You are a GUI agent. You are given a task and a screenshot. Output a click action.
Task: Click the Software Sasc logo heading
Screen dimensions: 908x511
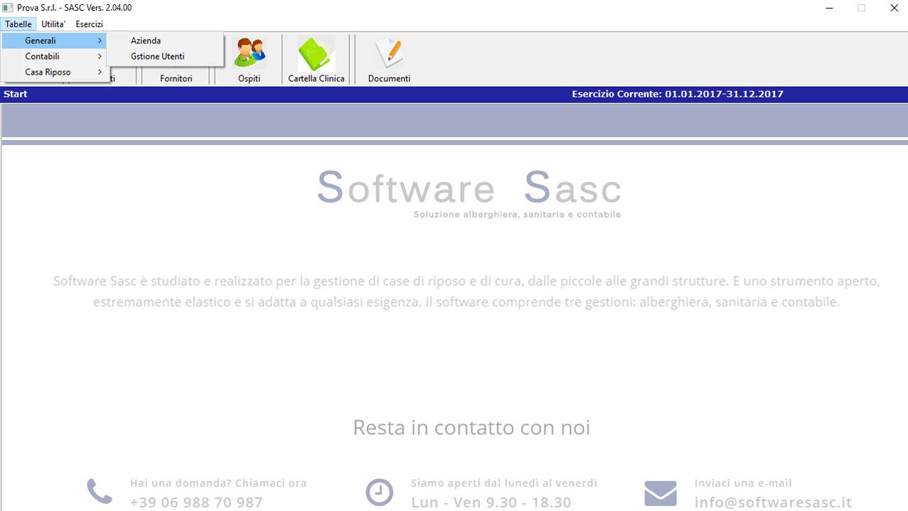(469, 188)
